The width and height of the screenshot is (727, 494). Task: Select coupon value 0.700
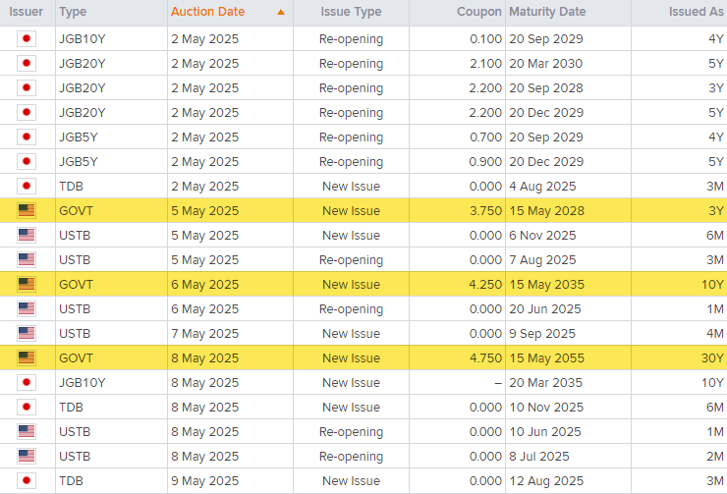click(485, 137)
